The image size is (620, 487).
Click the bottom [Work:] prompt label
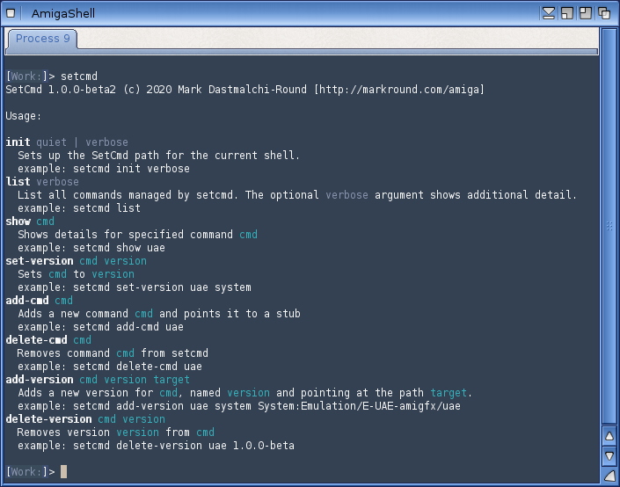coord(25,472)
